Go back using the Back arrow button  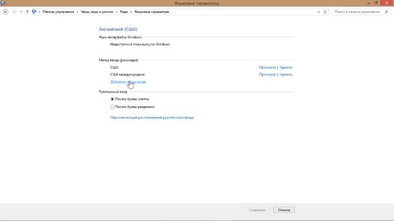click(x=6, y=12)
